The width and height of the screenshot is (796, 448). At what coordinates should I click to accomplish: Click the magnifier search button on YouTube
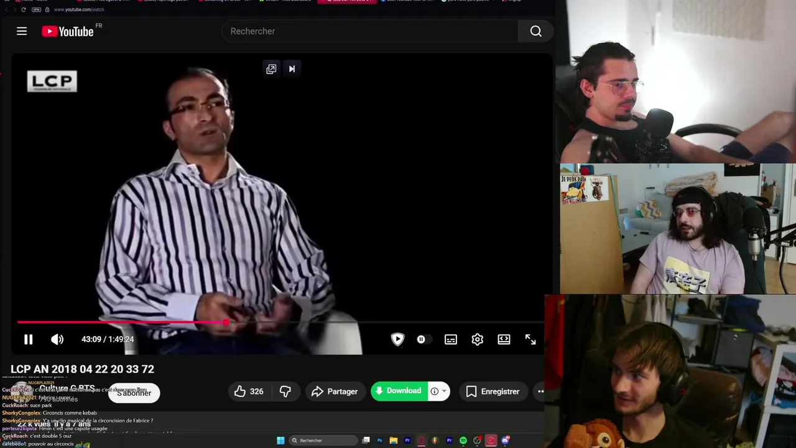tap(536, 31)
